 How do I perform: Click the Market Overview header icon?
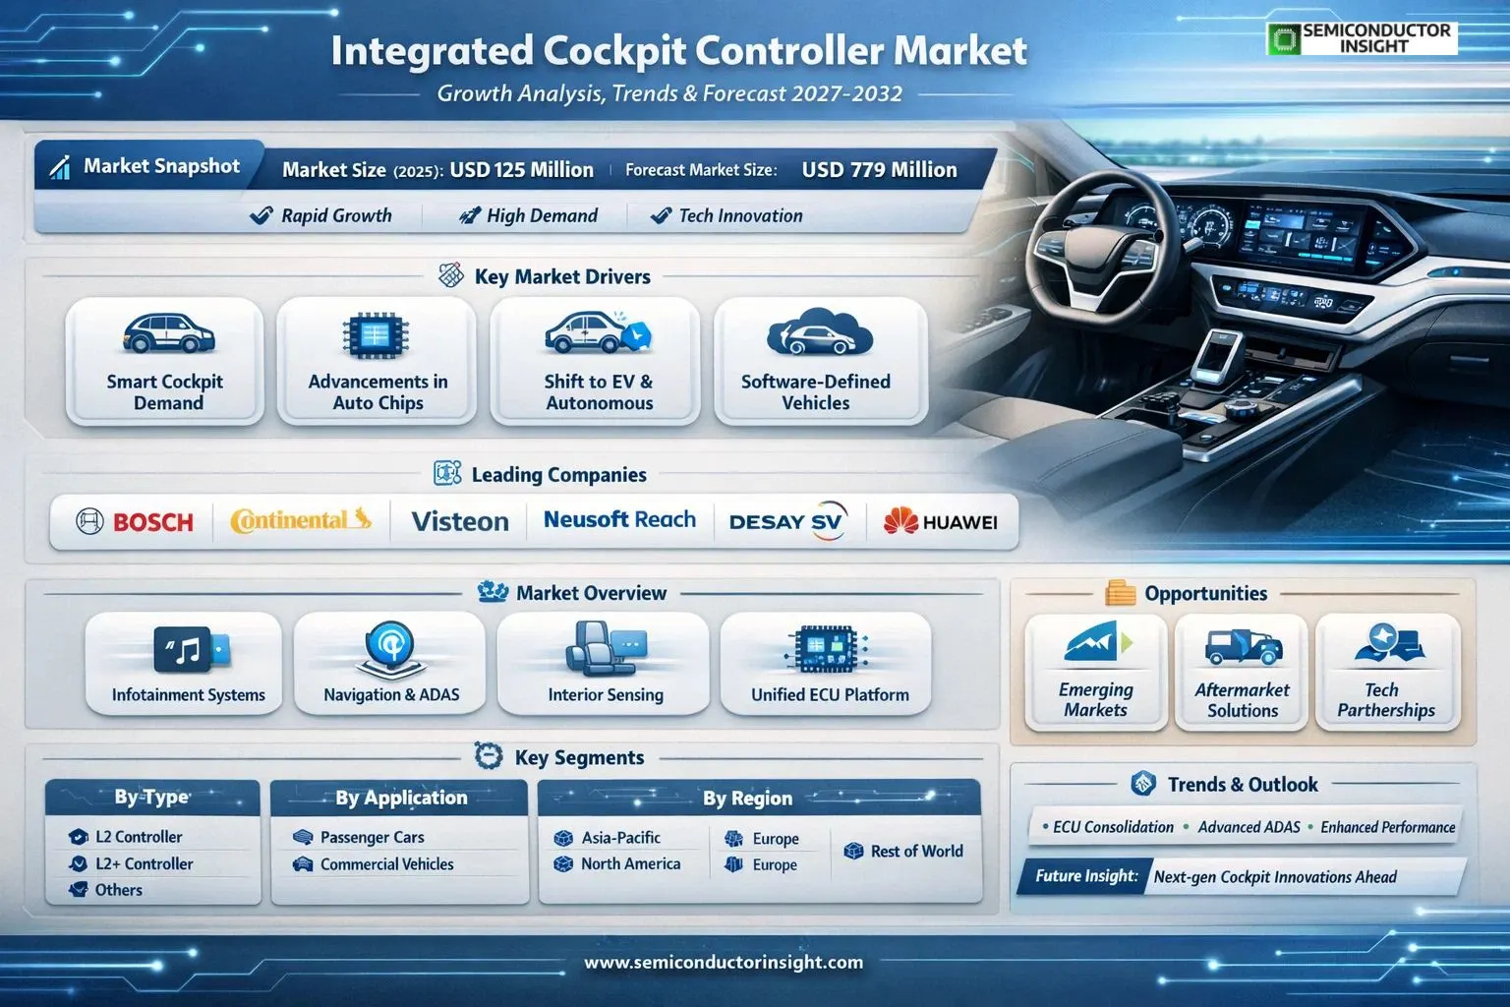point(493,592)
